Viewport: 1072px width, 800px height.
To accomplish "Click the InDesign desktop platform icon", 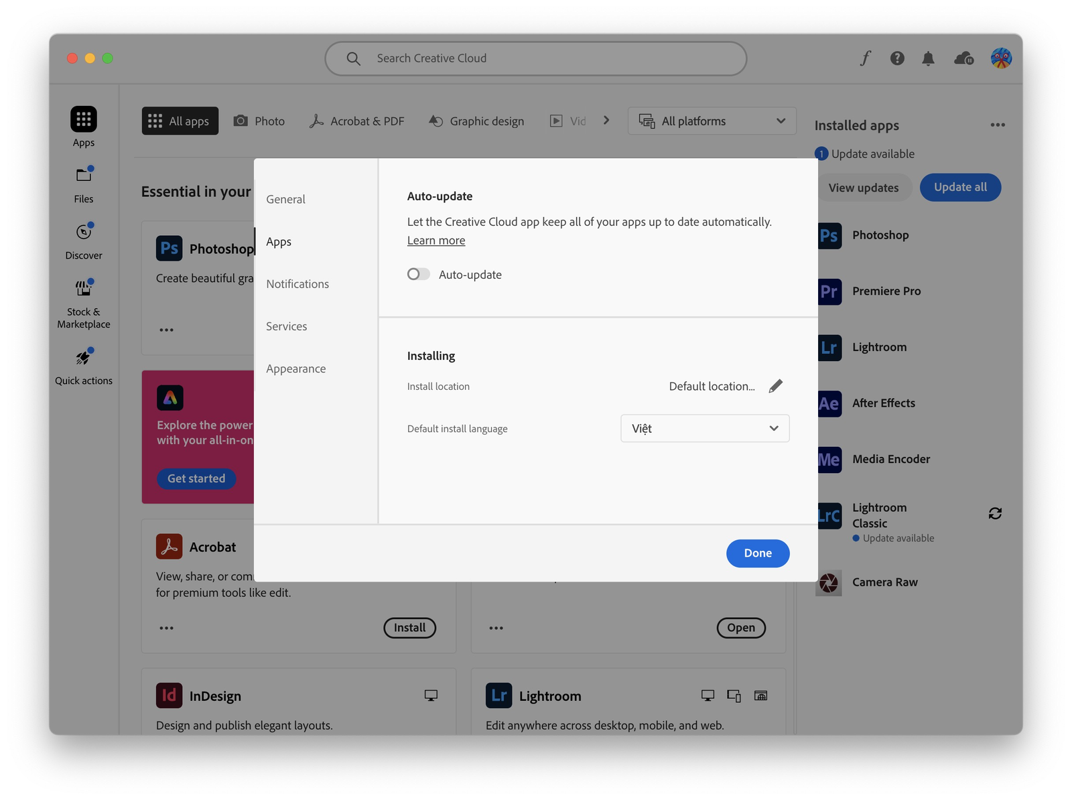I will (431, 695).
